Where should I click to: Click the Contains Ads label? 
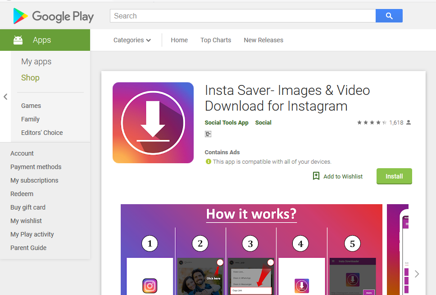(222, 152)
